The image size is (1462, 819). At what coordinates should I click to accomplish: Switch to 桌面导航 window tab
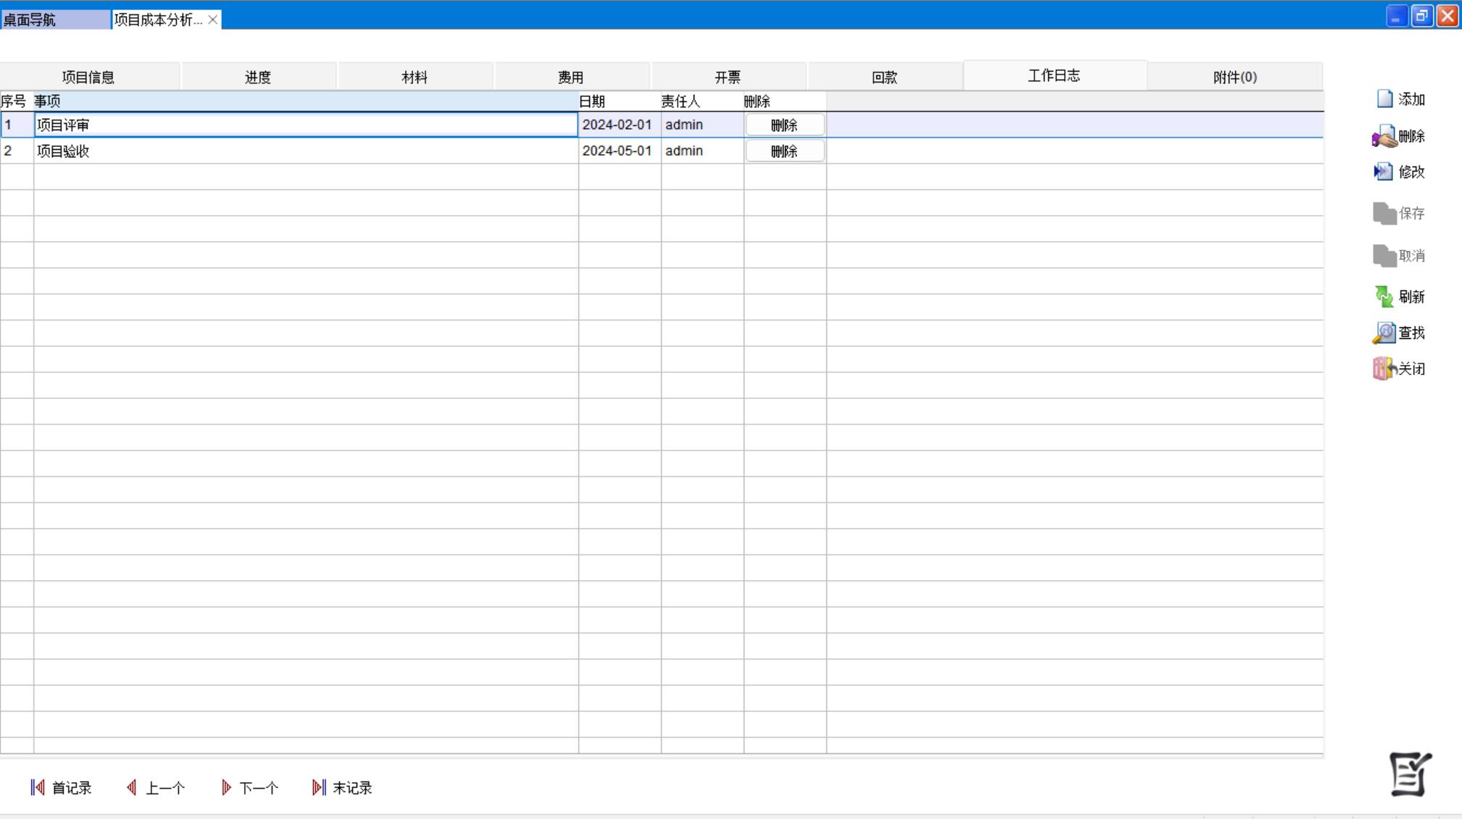pyautogui.click(x=54, y=20)
